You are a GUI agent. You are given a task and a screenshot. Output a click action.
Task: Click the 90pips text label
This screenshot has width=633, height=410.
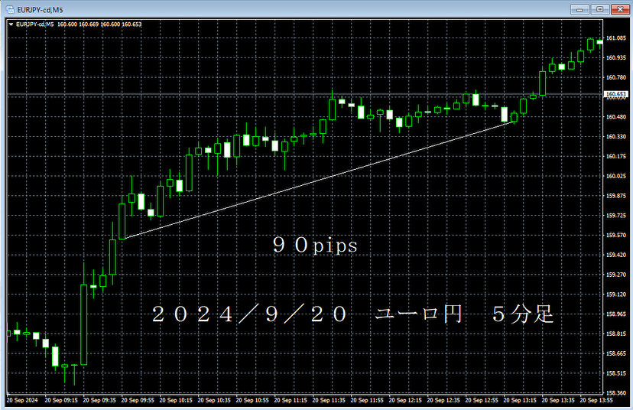(x=315, y=246)
